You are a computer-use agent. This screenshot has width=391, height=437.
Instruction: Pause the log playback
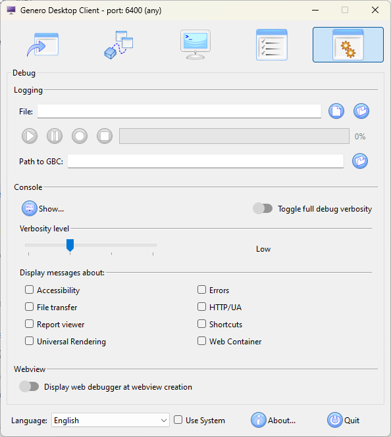55,136
